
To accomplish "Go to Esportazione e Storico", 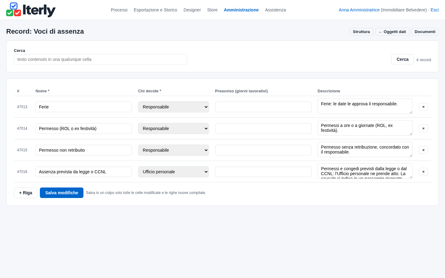I will pos(155,10).
